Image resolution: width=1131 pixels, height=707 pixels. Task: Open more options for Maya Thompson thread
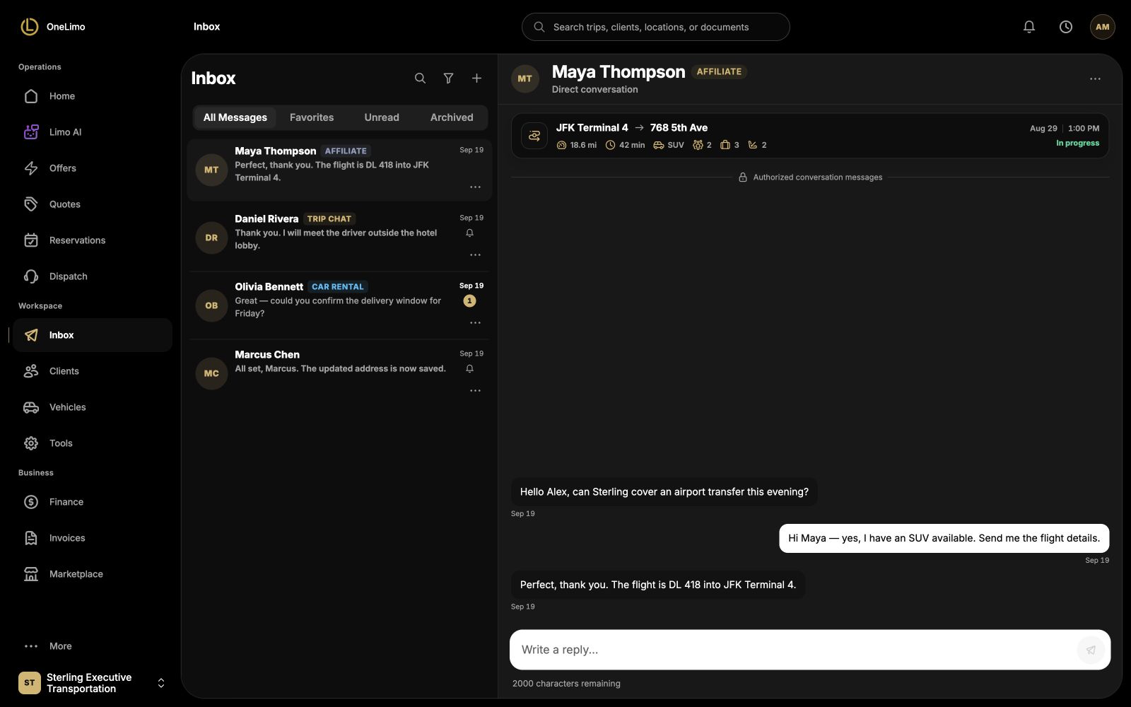tap(475, 187)
